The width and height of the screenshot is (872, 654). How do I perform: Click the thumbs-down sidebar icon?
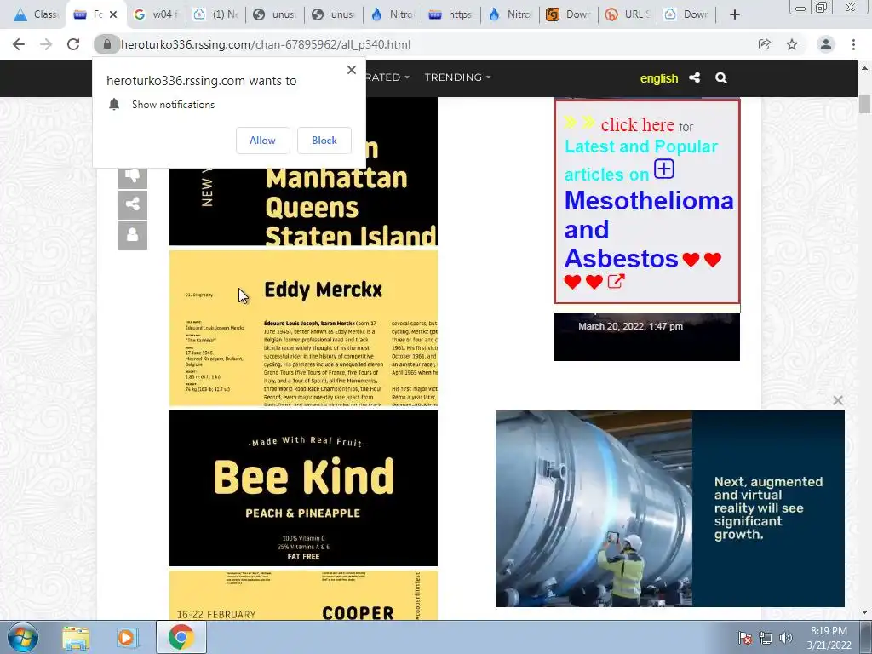(x=132, y=177)
